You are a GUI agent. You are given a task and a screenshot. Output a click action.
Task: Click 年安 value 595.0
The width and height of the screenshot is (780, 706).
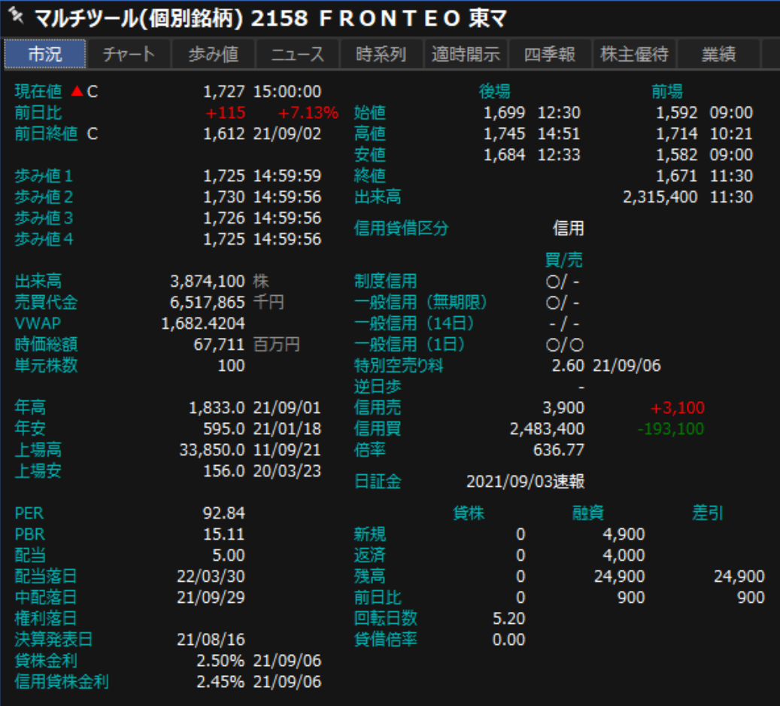pyautogui.click(x=224, y=429)
